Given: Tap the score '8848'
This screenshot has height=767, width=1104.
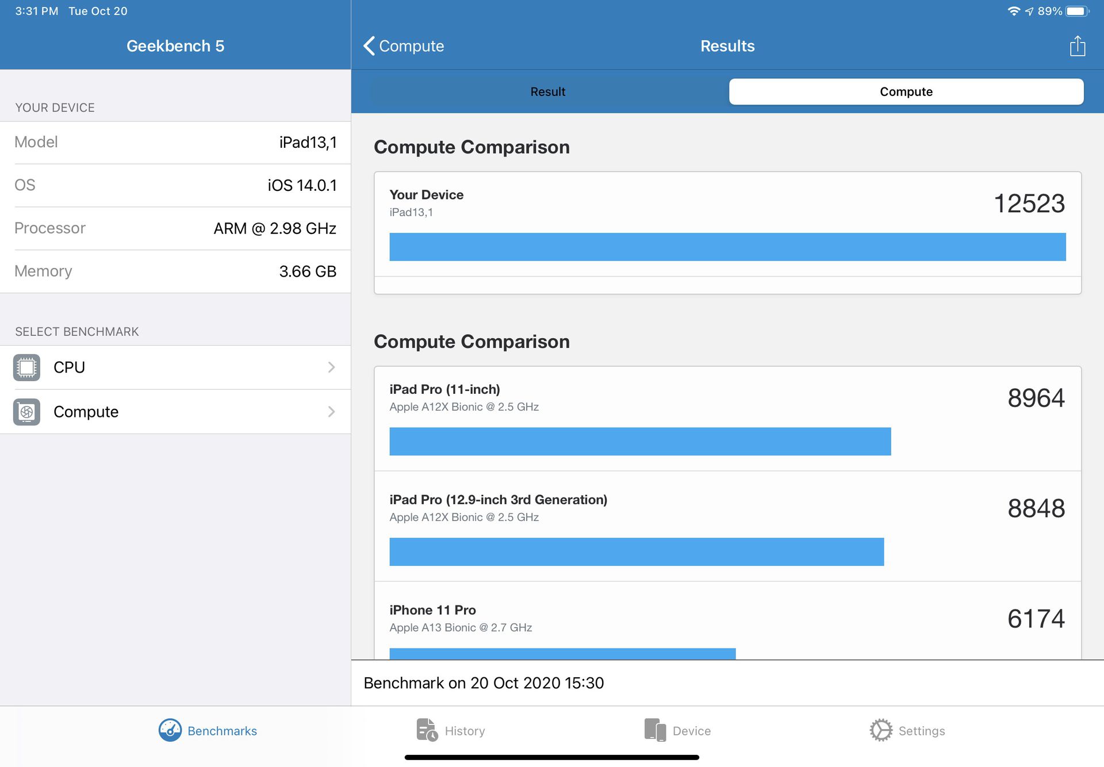Looking at the screenshot, I should 1036,508.
